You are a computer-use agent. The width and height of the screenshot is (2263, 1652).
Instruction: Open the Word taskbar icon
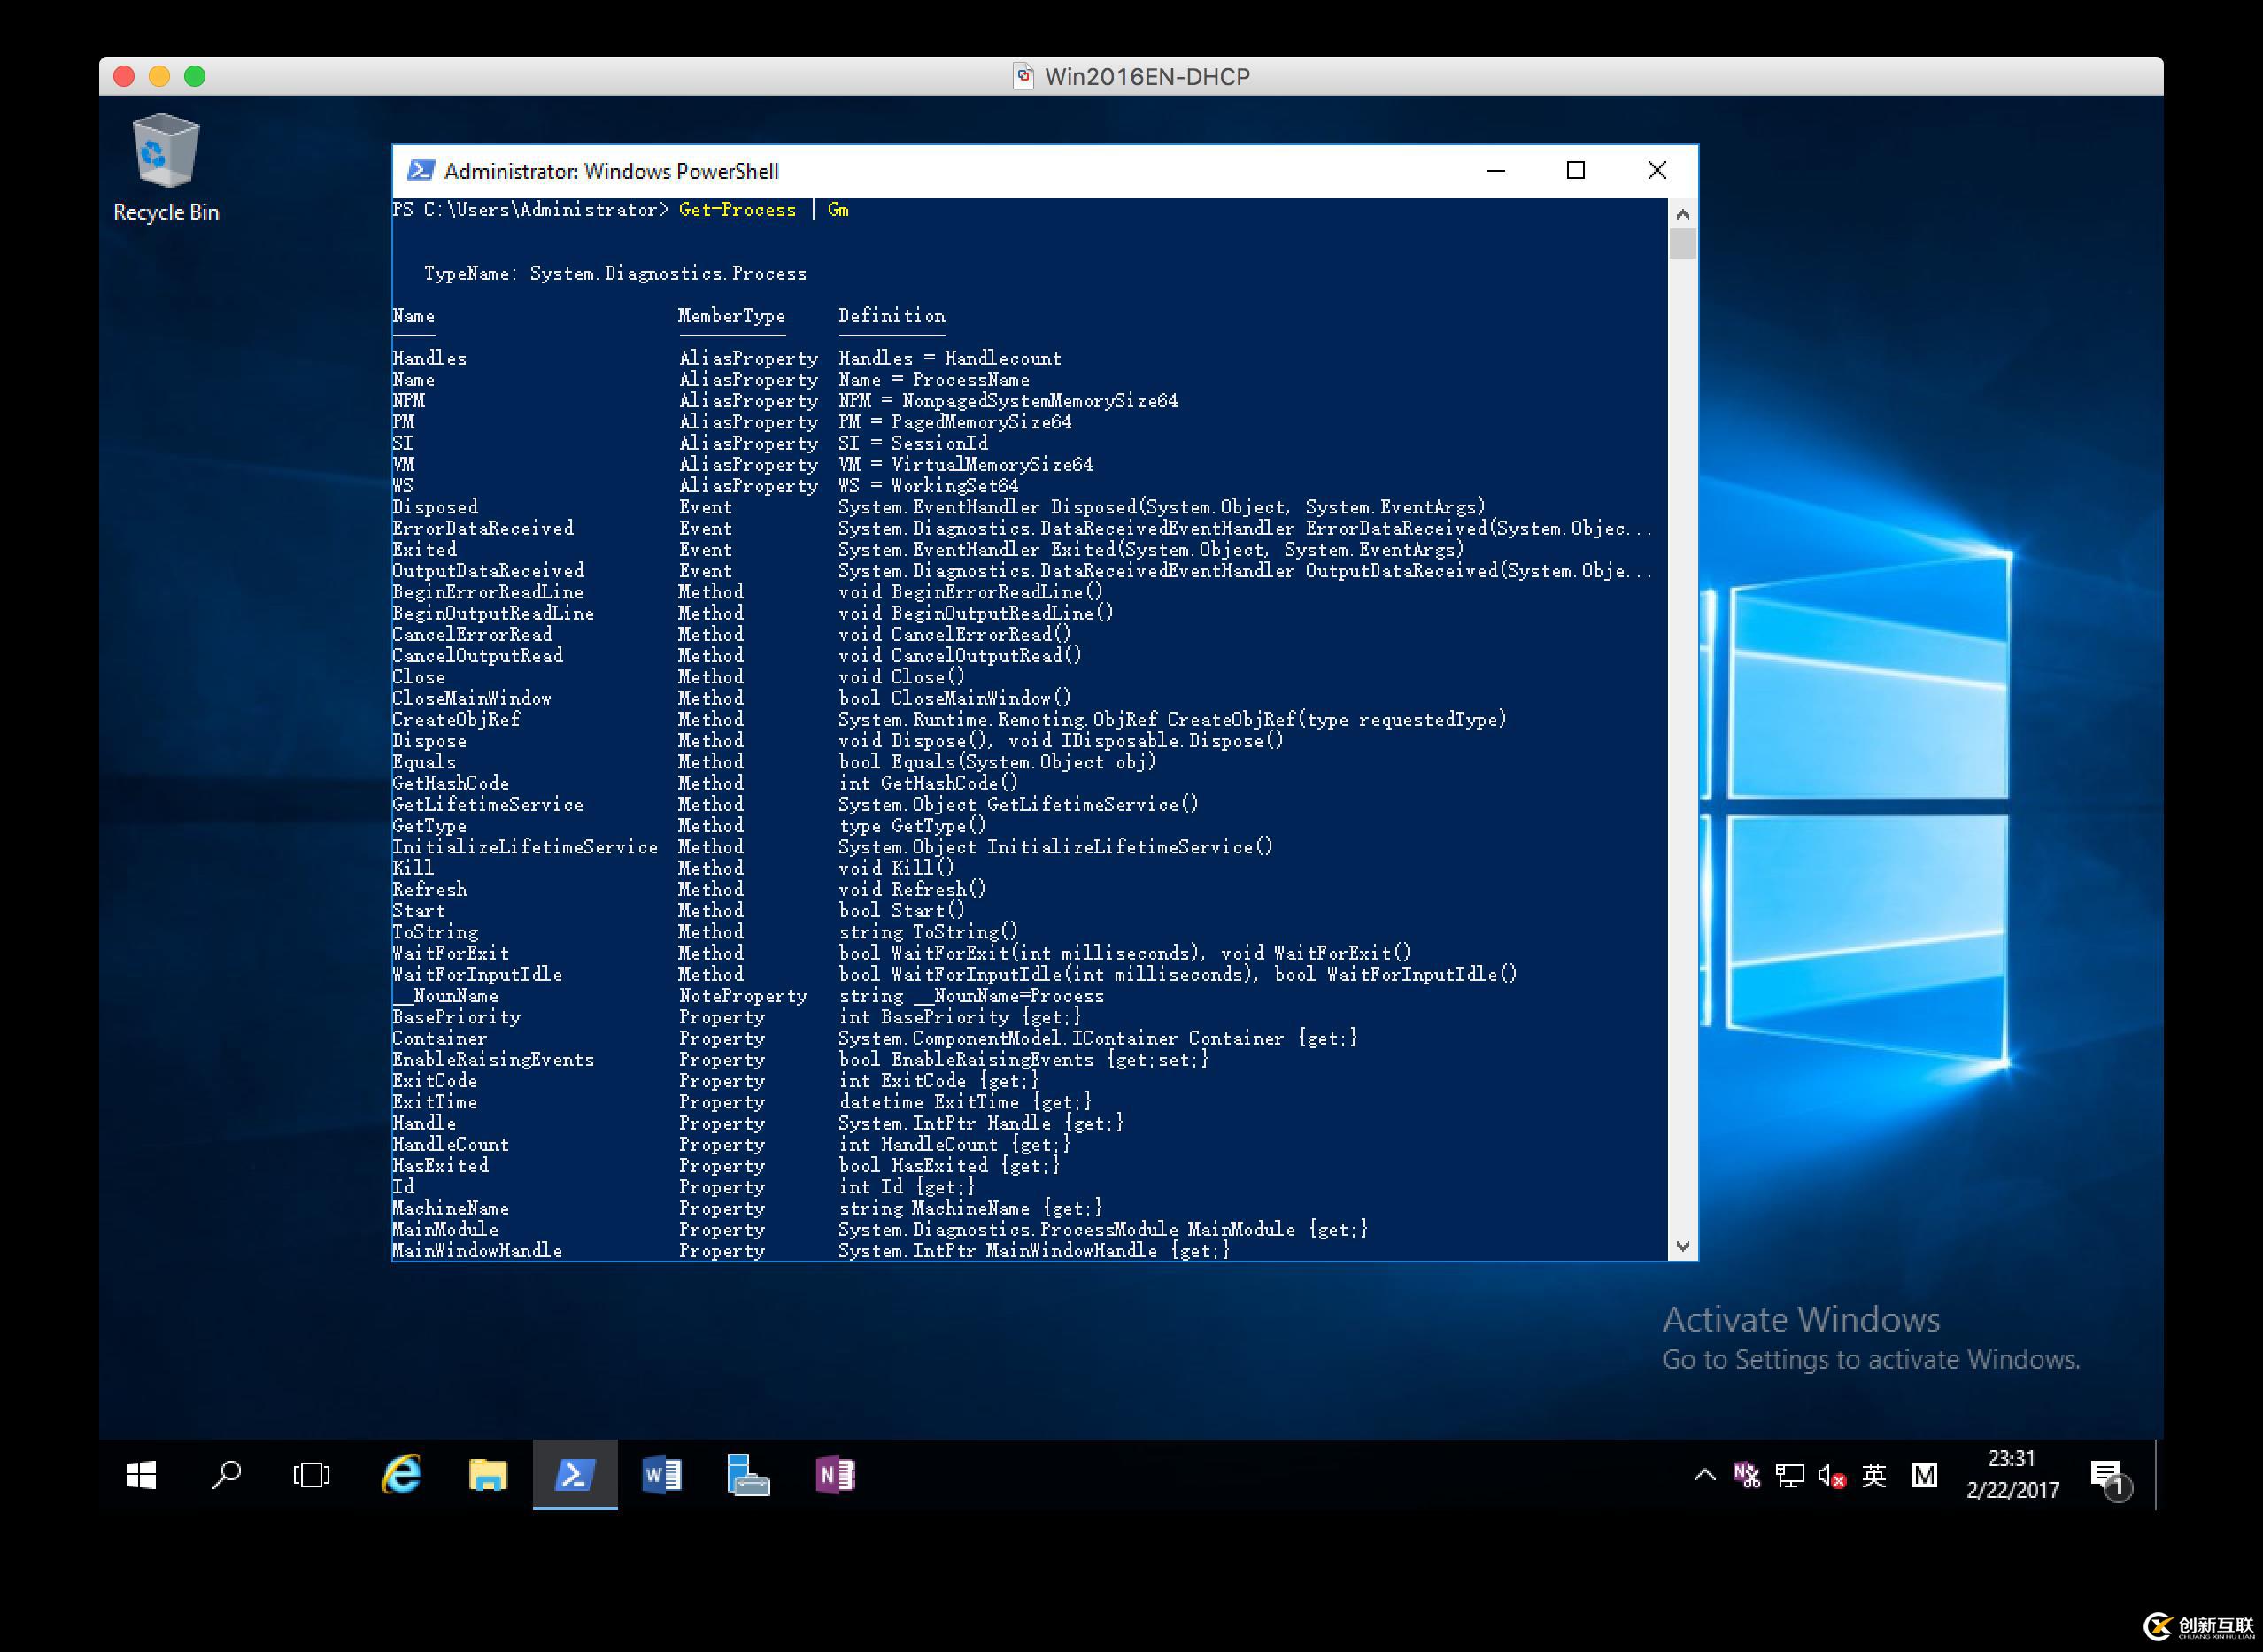(664, 1476)
